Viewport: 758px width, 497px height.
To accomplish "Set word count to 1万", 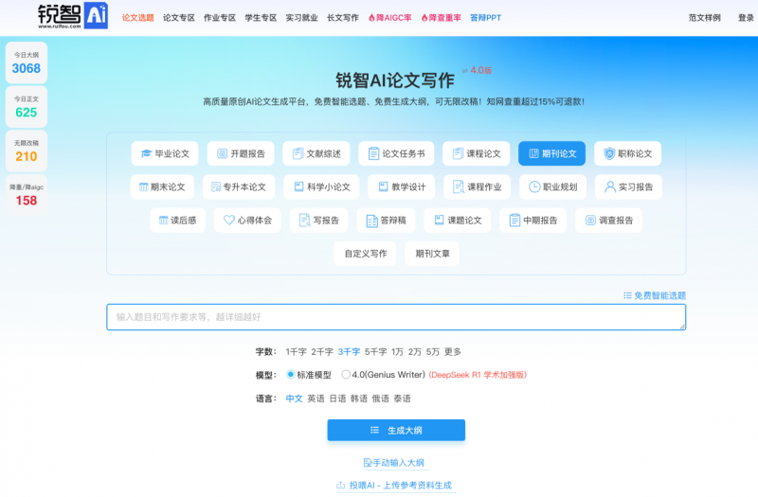I will [397, 351].
